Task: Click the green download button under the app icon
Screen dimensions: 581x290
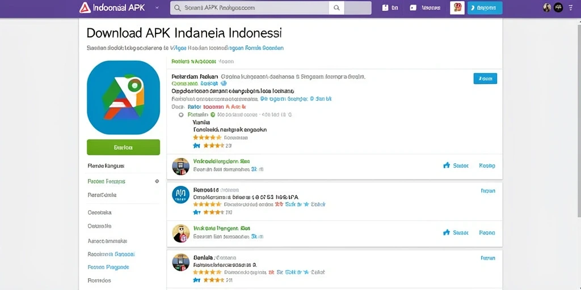Action: coord(123,147)
